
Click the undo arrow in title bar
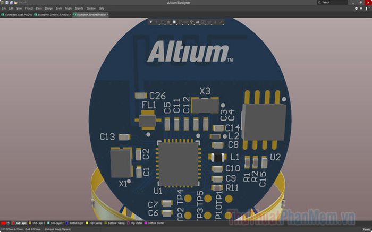[20, 2]
